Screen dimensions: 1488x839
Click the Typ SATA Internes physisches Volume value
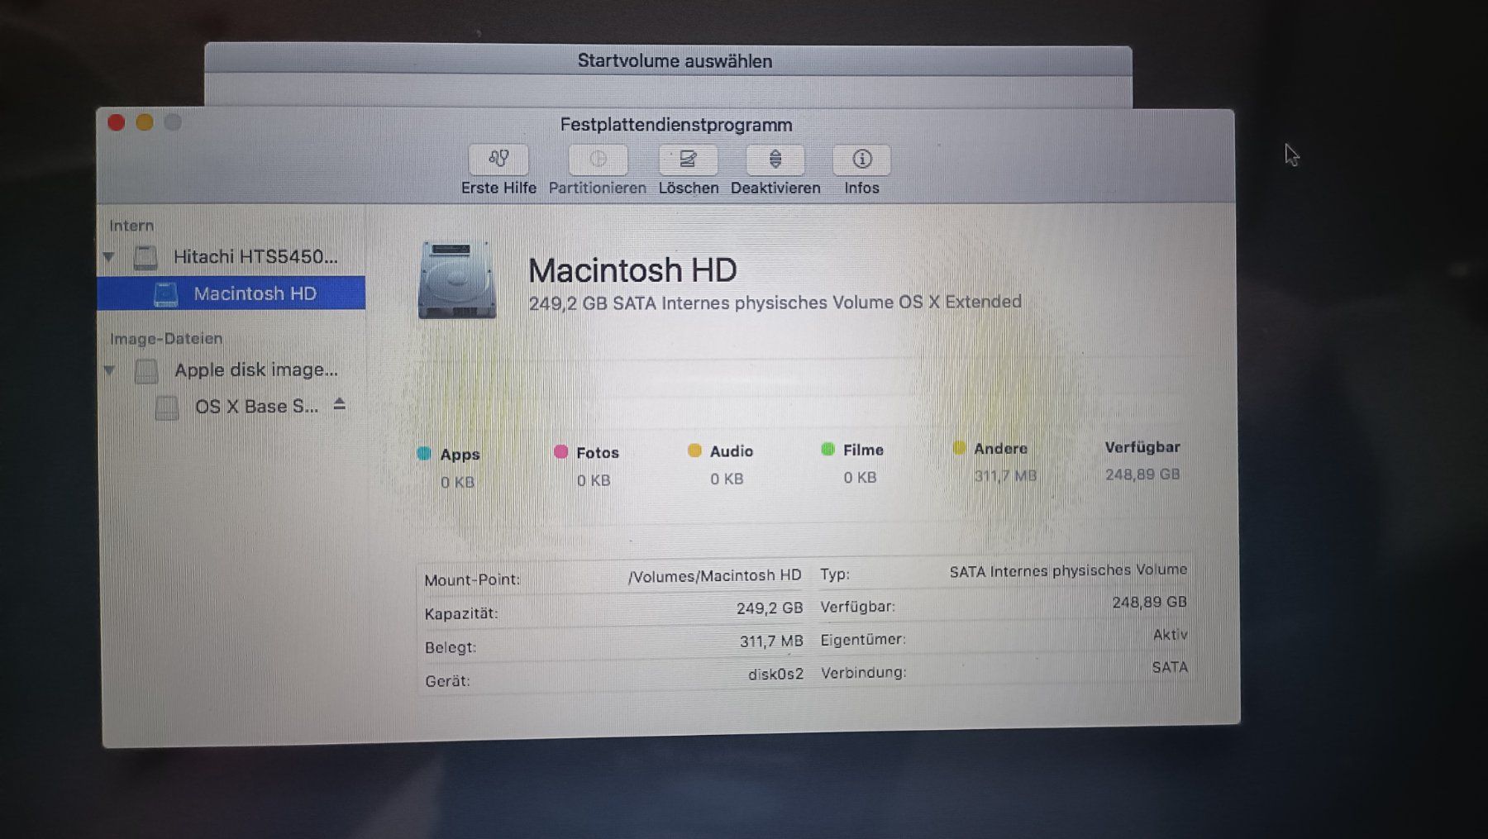coord(1068,570)
